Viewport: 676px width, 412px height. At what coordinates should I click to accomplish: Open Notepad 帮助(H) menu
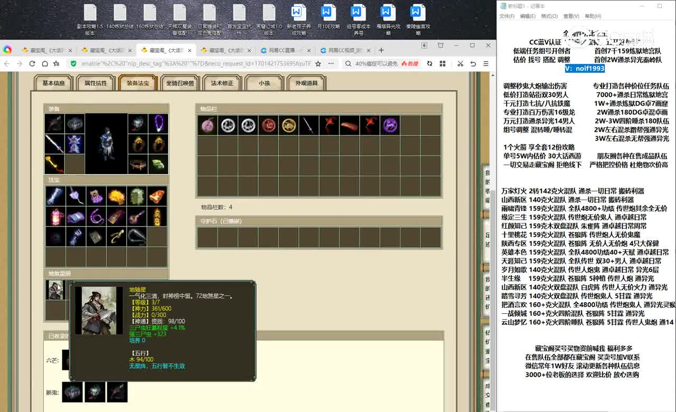[x=593, y=16]
